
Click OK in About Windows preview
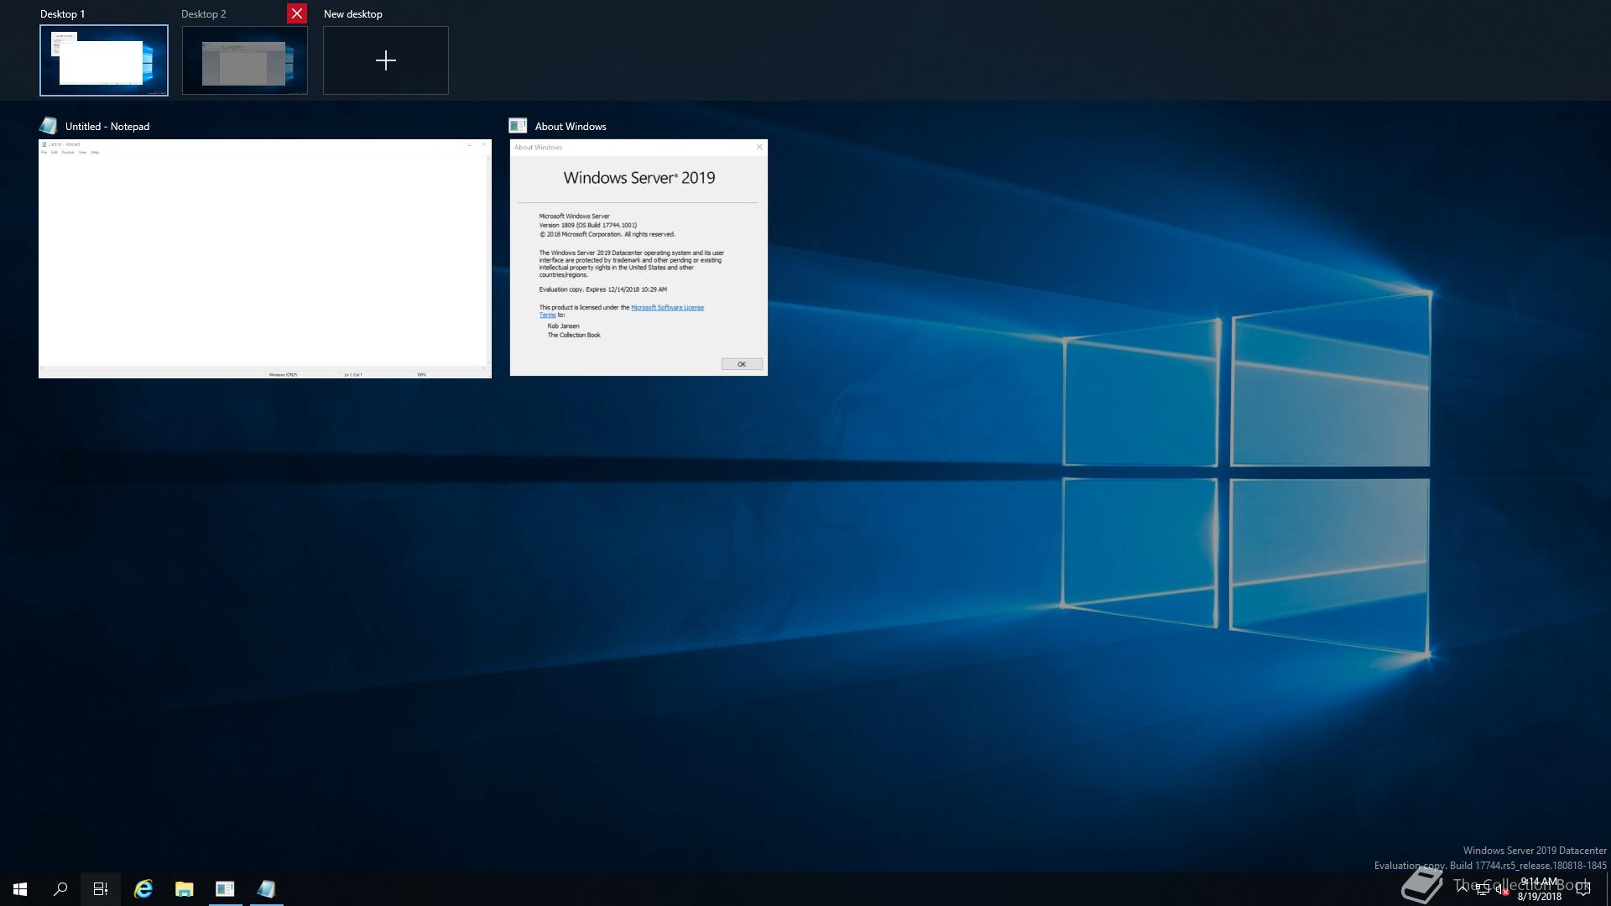coord(742,364)
